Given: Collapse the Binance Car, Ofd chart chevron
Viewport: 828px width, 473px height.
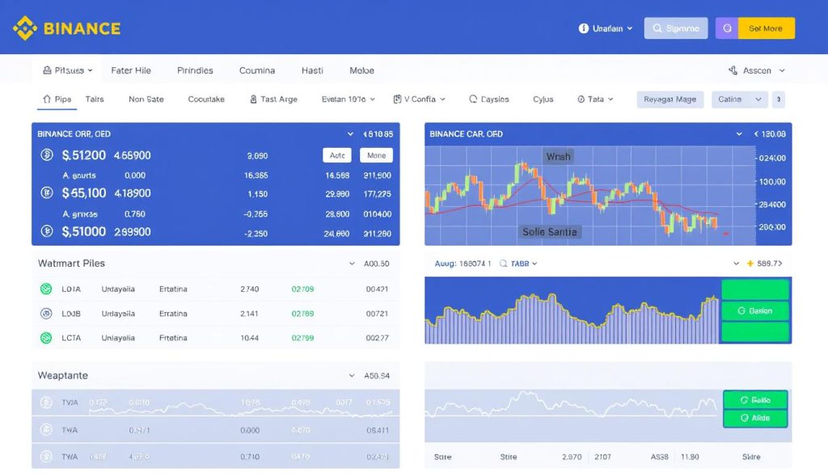Looking at the screenshot, I should coord(739,134).
